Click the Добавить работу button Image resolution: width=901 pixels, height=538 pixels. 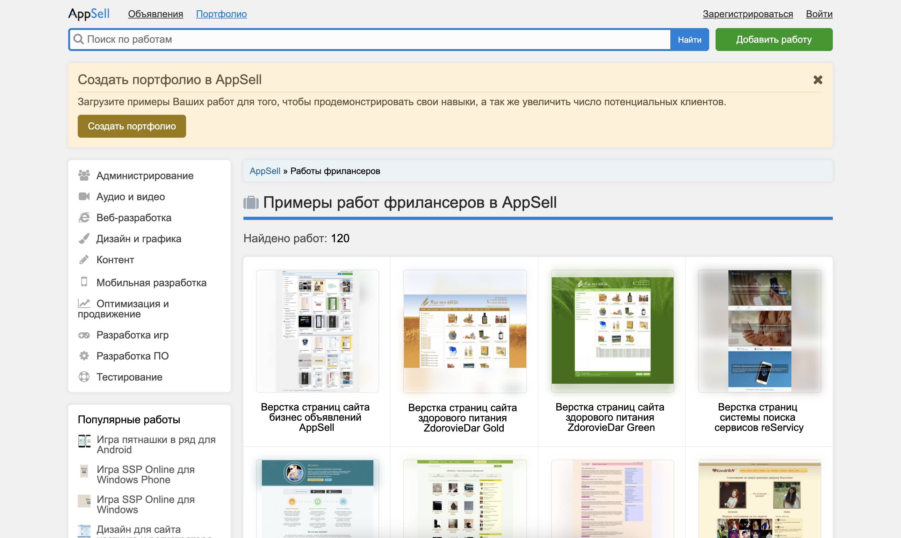tap(774, 40)
